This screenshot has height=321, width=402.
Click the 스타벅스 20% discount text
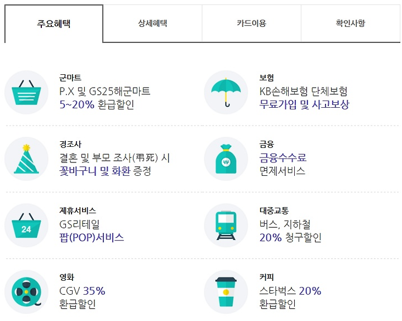tap(290, 291)
